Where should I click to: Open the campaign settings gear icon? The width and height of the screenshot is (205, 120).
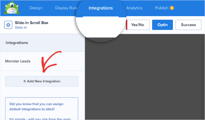(8, 25)
